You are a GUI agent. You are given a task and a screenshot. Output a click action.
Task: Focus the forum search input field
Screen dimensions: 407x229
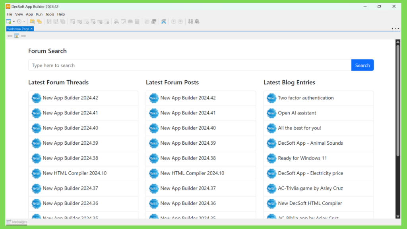190,65
